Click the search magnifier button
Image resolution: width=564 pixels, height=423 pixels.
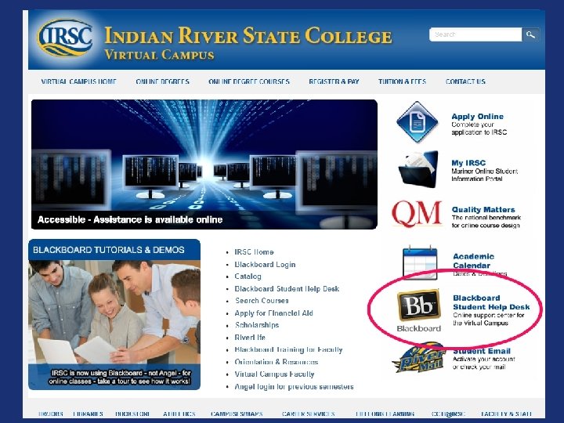[x=530, y=34]
